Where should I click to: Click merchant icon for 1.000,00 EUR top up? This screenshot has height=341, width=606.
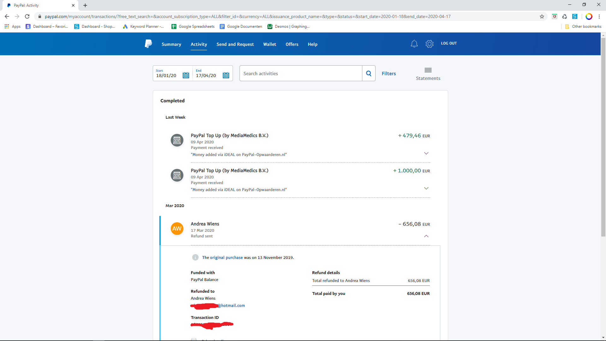177,175
